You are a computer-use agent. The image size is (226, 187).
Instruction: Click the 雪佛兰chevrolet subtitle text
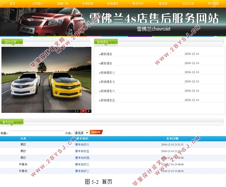[154, 29]
